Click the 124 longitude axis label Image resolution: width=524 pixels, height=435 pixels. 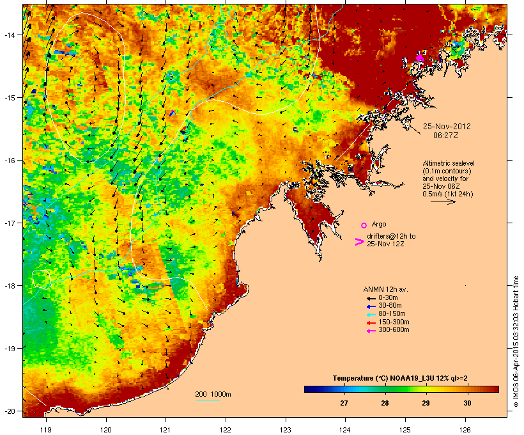[345, 430]
